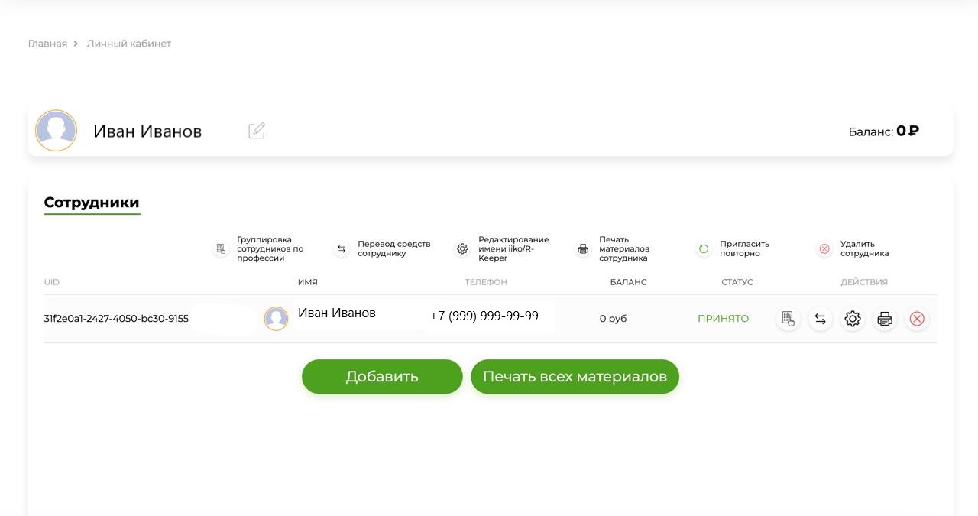Delete employee with the red X button
This screenshot has height=516, width=978.
point(917,319)
